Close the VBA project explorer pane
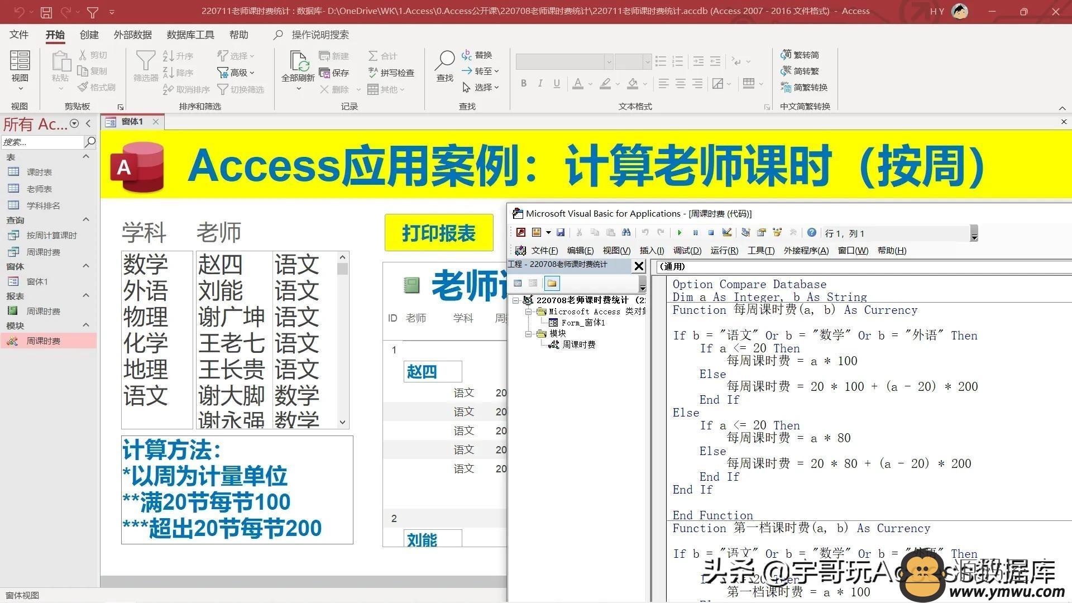The image size is (1072, 603). tap(639, 266)
